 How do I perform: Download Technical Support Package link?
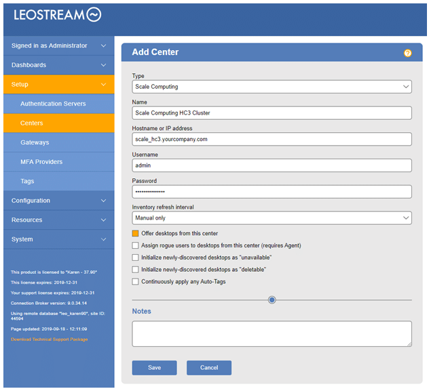point(50,340)
